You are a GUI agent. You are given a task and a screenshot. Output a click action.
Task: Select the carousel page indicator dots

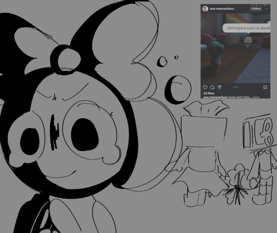click(x=235, y=87)
